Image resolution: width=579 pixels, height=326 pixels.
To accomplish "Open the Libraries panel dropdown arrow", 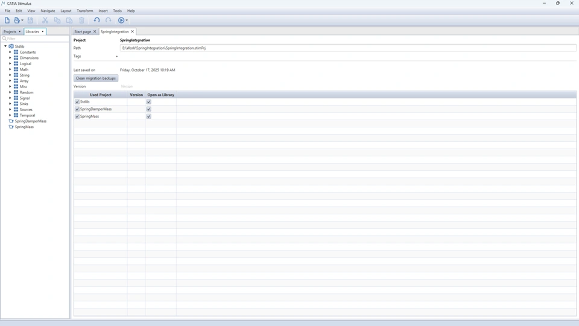I will coord(42,31).
